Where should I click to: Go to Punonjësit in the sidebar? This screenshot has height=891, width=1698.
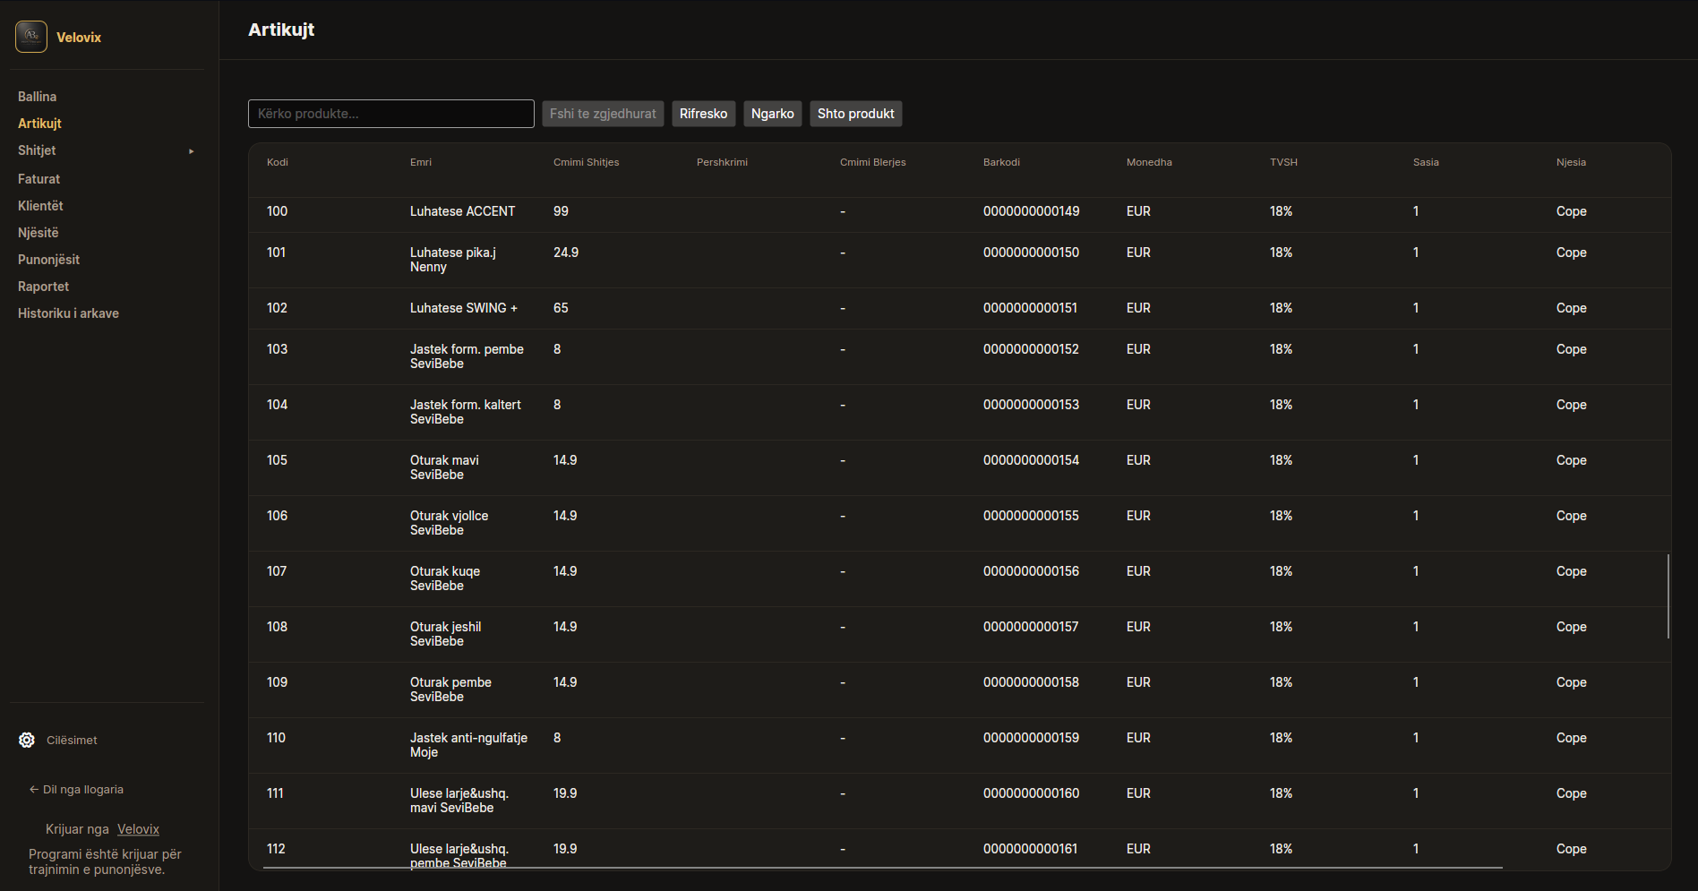[48, 260]
